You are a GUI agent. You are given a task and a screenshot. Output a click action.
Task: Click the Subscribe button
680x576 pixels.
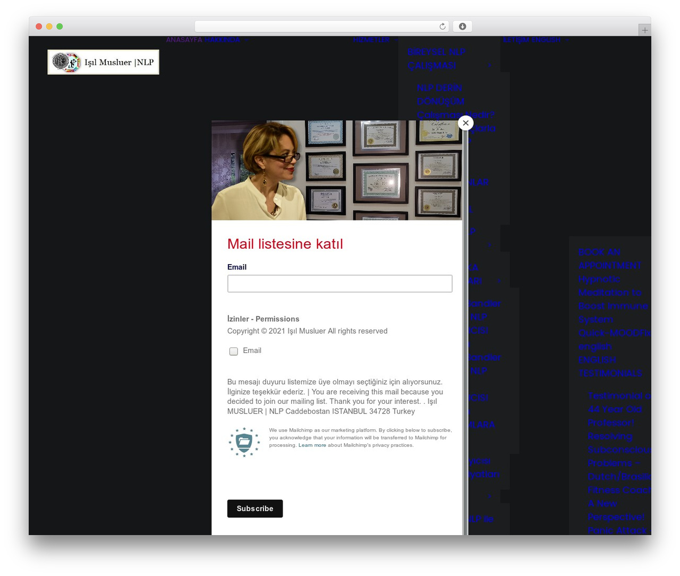click(x=255, y=509)
